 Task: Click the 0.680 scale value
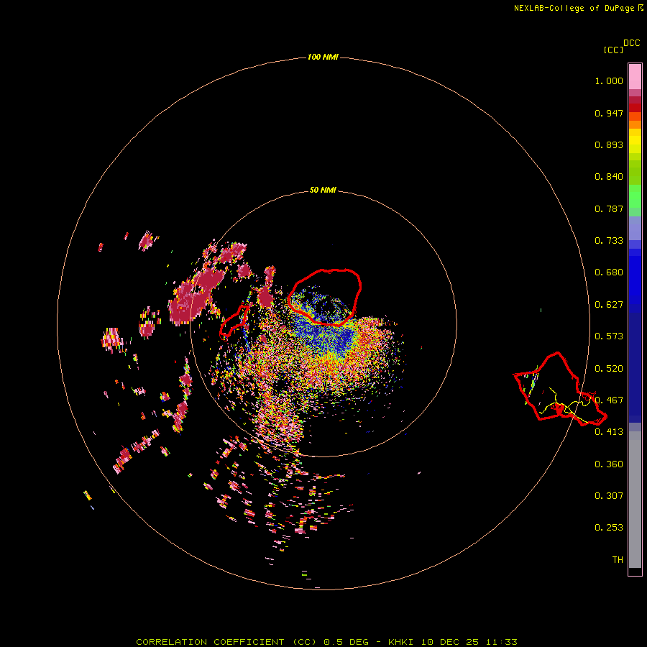point(609,272)
